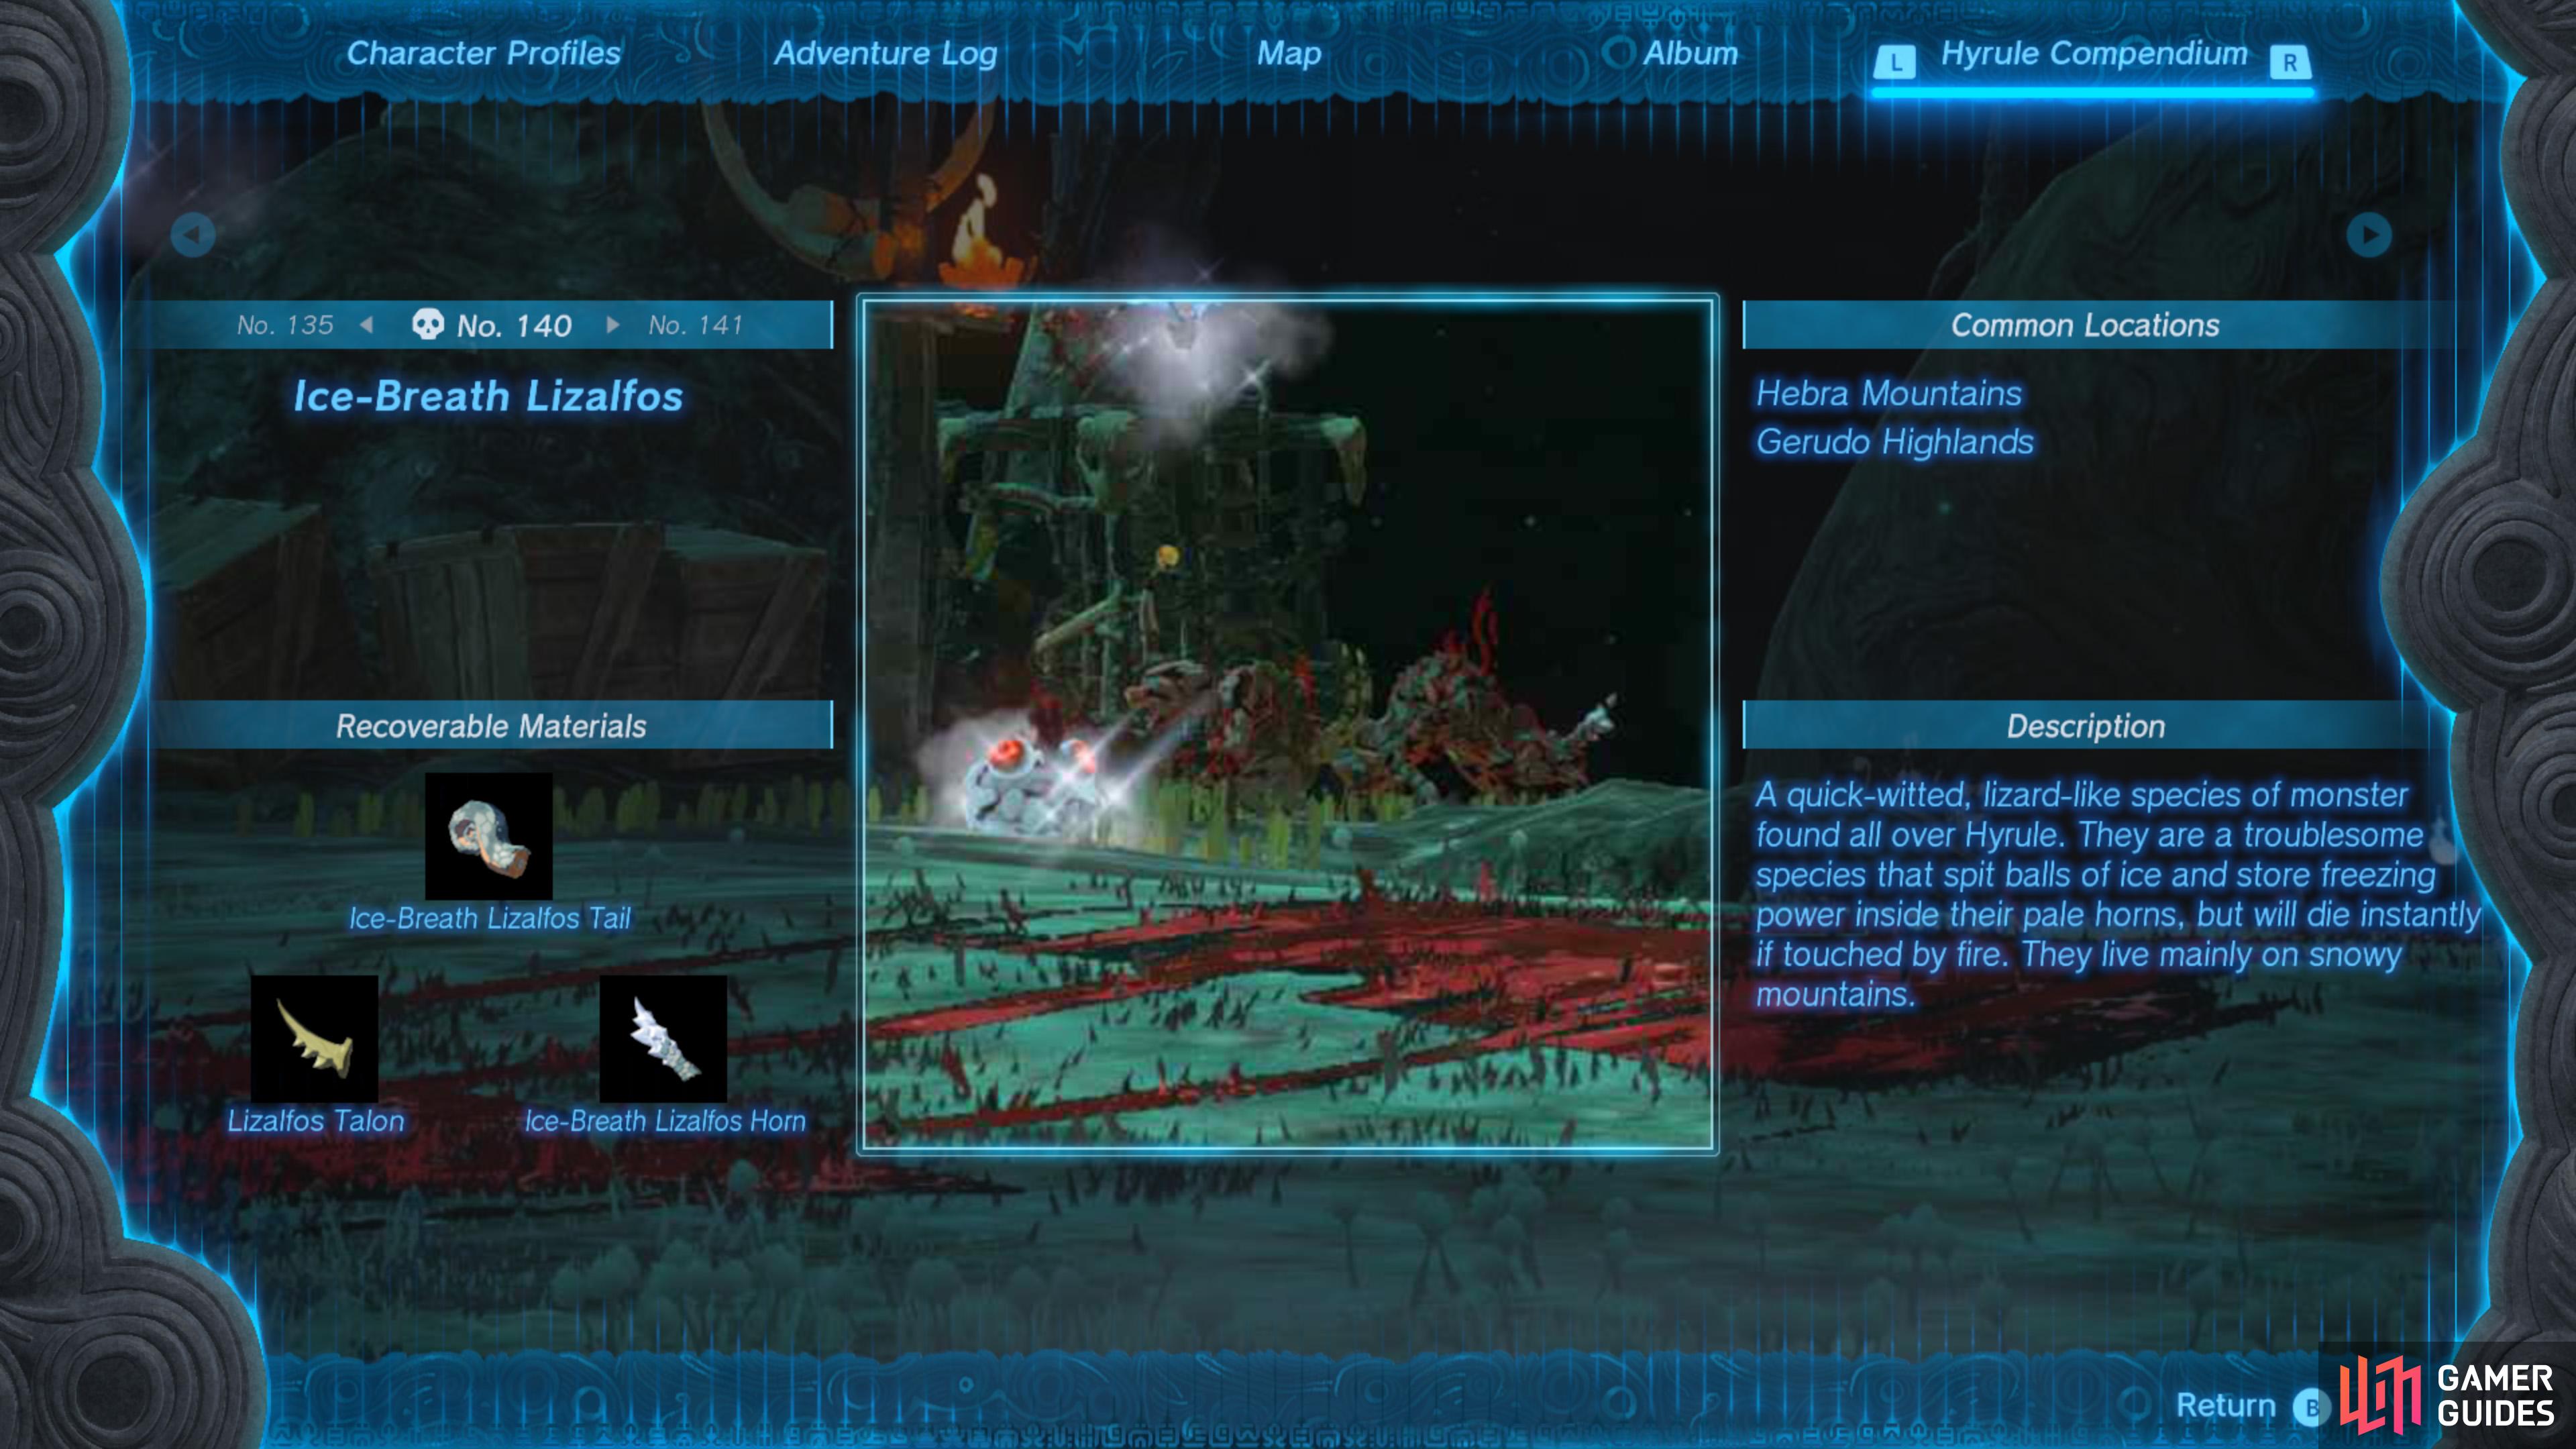Click the small left arrow beside No. 135
The width and height of the screenshot is (2576, 1449).
[367, 325]
